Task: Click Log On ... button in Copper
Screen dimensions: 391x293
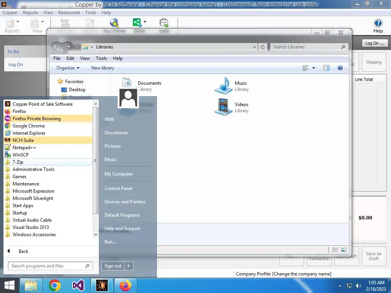Action: point(375,43)
